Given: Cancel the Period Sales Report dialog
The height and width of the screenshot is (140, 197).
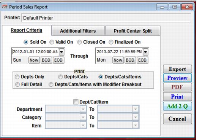Looking at the screenshot, I should pos(177,119).
